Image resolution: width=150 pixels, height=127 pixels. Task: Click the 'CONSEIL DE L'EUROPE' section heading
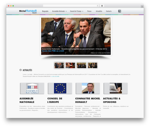point(55,100)
